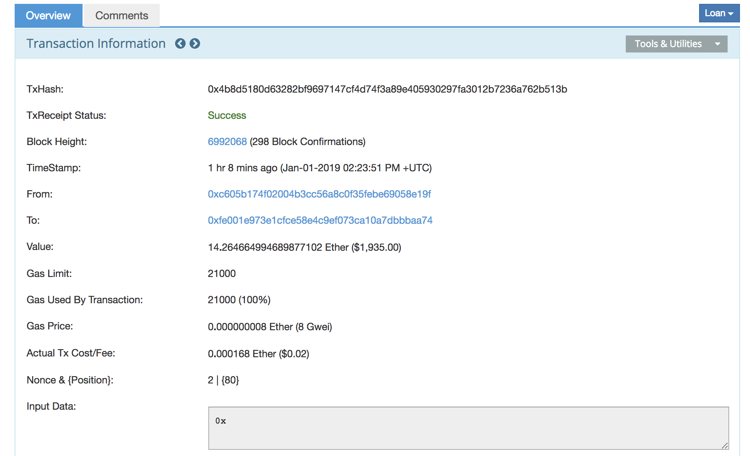Expand the Loan dropdown
This screenshot has height=456, width=750.
(719, 13)
